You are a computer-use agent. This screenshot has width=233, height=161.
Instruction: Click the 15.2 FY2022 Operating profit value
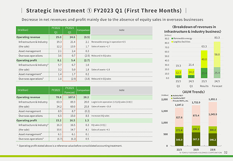(x=59, y=120)
